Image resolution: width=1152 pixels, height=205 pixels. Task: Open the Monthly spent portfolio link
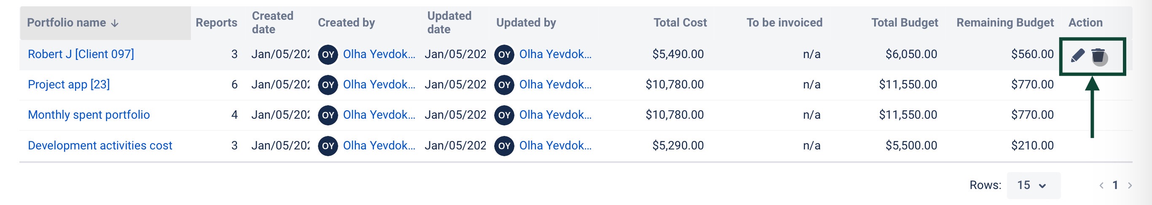tap(89, 115)
